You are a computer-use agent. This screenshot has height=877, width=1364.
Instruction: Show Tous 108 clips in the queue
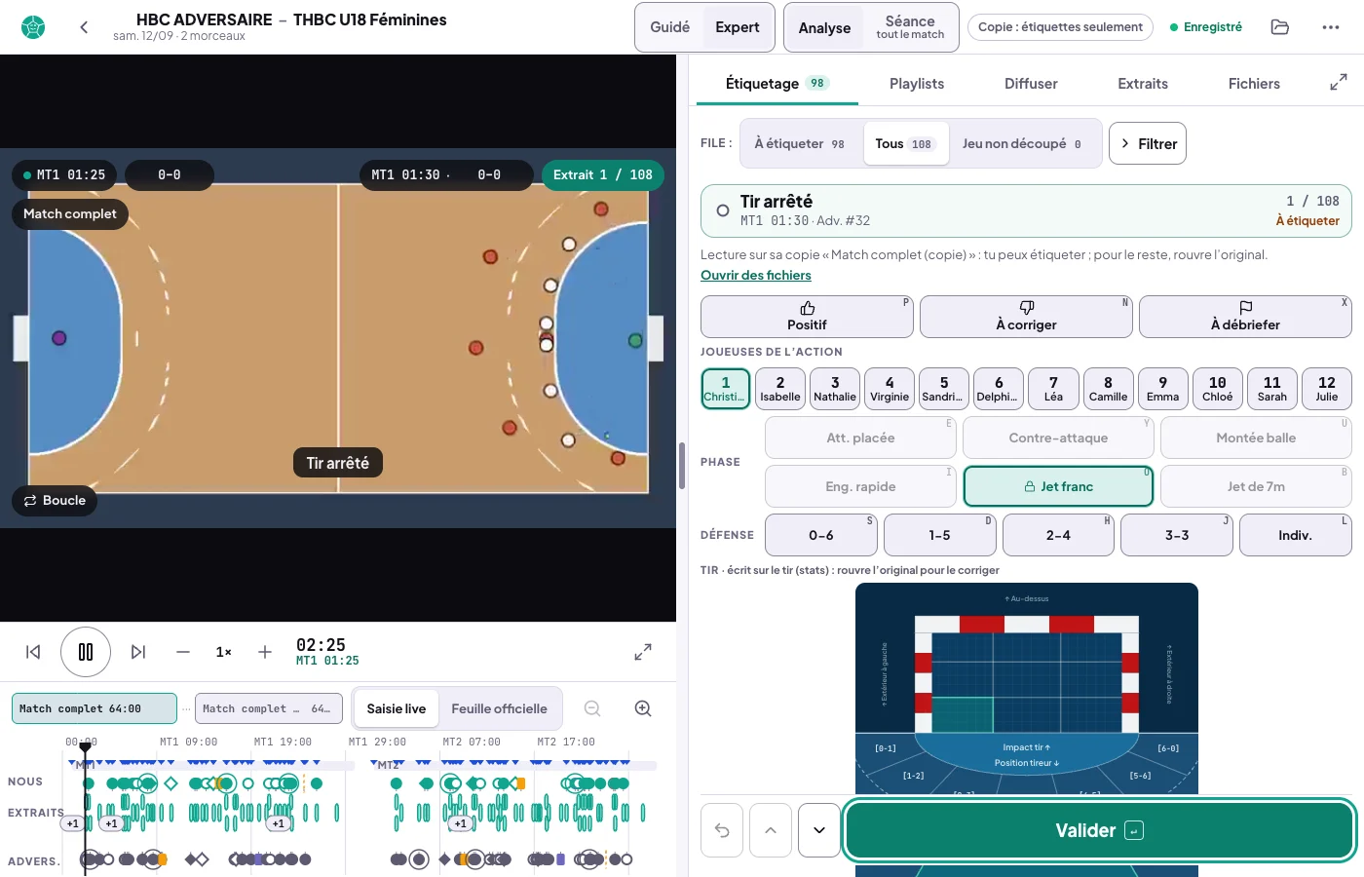click(905, 143)
